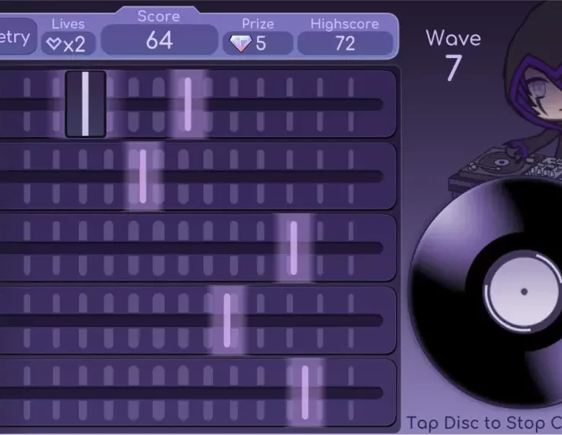This screenshot has width=562, height=435.
Task: Click the 'Tap Disc to Stop' hint text
Action: (483, 423)
